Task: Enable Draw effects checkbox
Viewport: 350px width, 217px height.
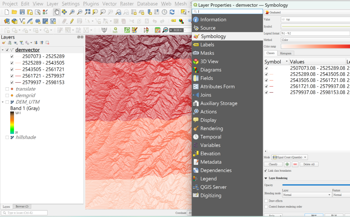Action: 266,201
